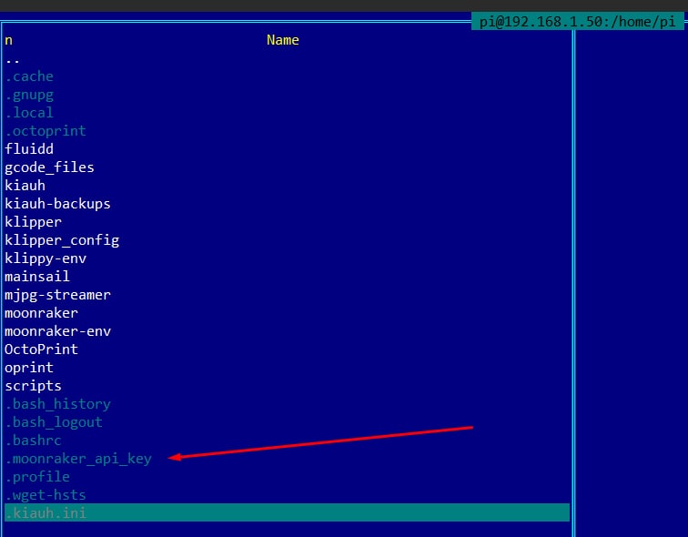Select the .local folder

point(29,113)
